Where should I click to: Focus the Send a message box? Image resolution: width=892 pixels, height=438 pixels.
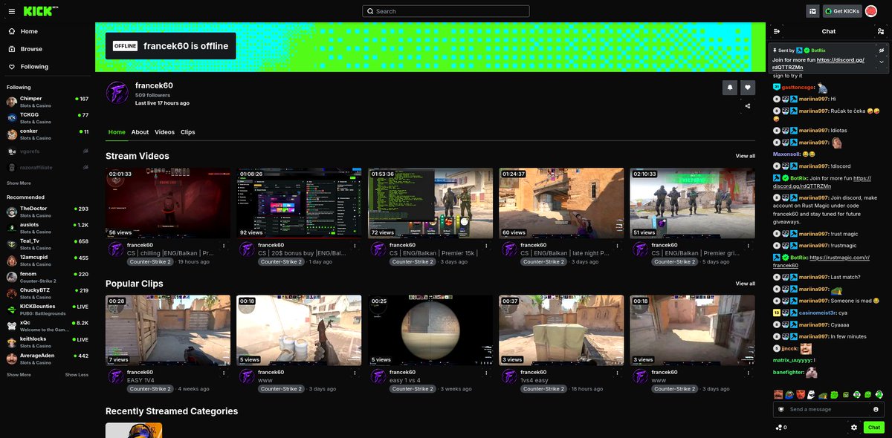click(828, 409)
